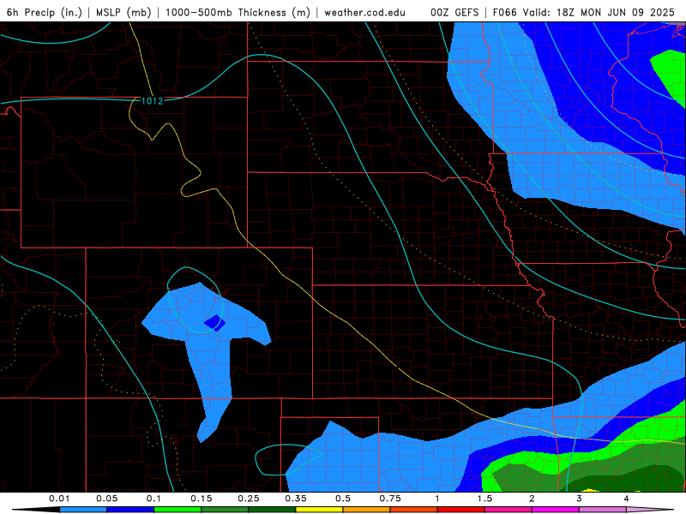Click the '1000-500mb Thickness (m)' label

pyautogui.click(x=238, y=12)
